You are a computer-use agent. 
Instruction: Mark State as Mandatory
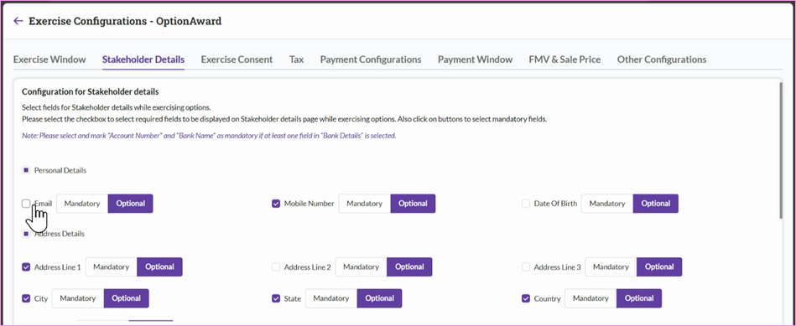coord(331,298)
